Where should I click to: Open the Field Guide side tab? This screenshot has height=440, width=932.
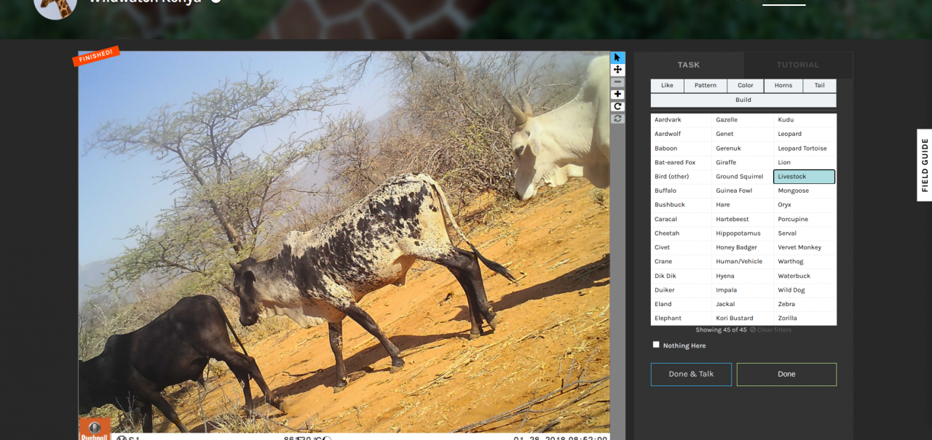[x=925, y=165]
